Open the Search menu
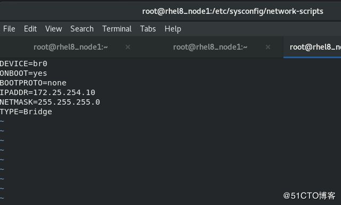Image resolution: width=341 pixels, height=205 pixels. pos(82,29)
